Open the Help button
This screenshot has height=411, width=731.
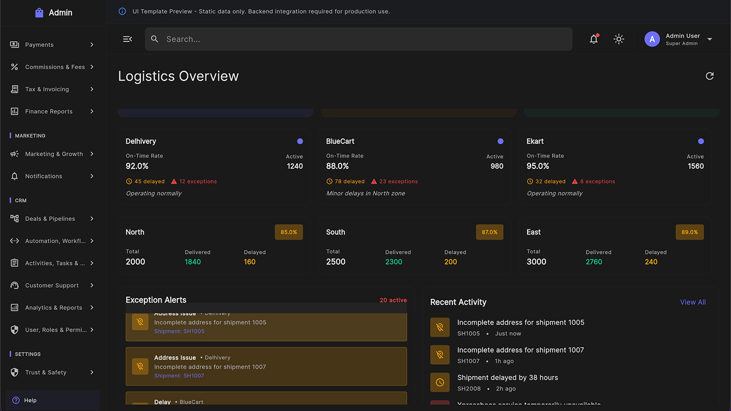tap(53, 400)
